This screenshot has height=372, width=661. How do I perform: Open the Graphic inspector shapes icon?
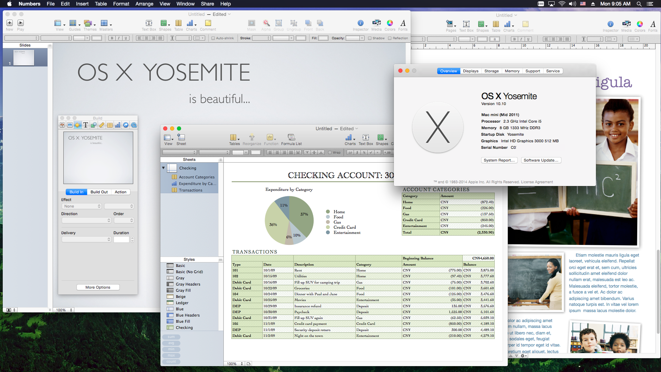[x=94, y=125]
